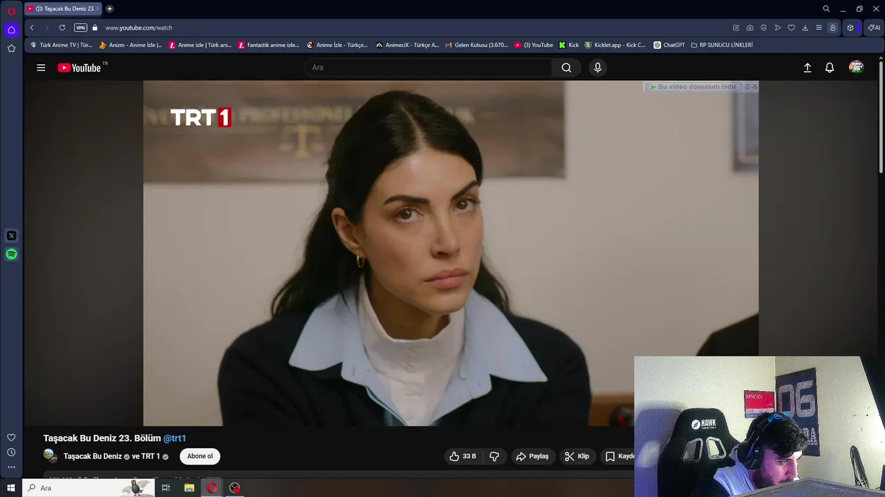Screen dimensions: 885x497
Task: Open a new tab with plus button
Action: pyautogui.click(x=109, y=9)
